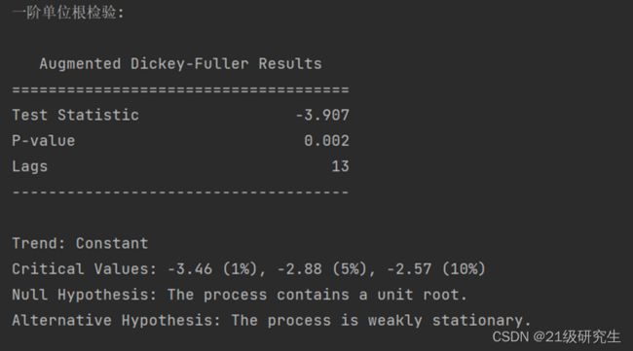Screen dimensions: 633x351
Task: Click the Chinese heading 一阶单位根检验
Action: (68, 13)
